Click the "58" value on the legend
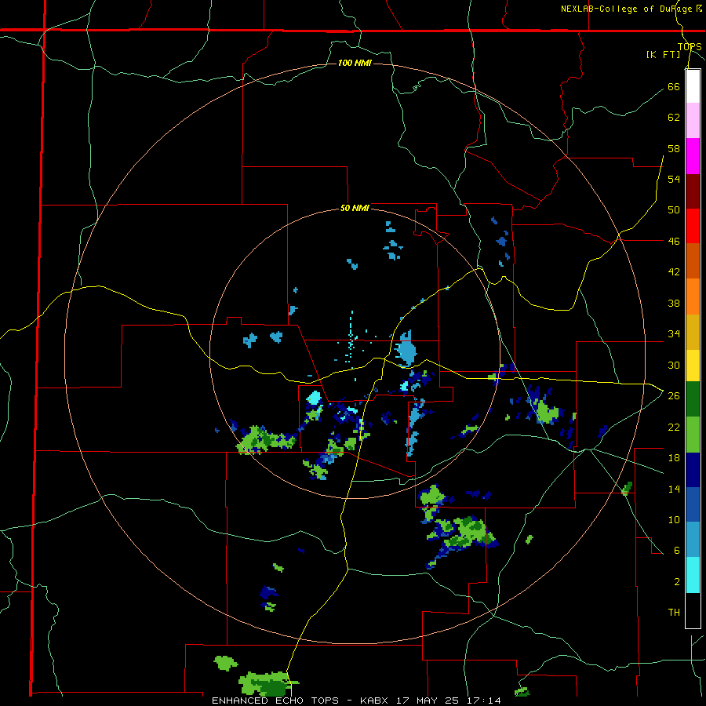The image size is (706, 706). [x=674, y=148]
